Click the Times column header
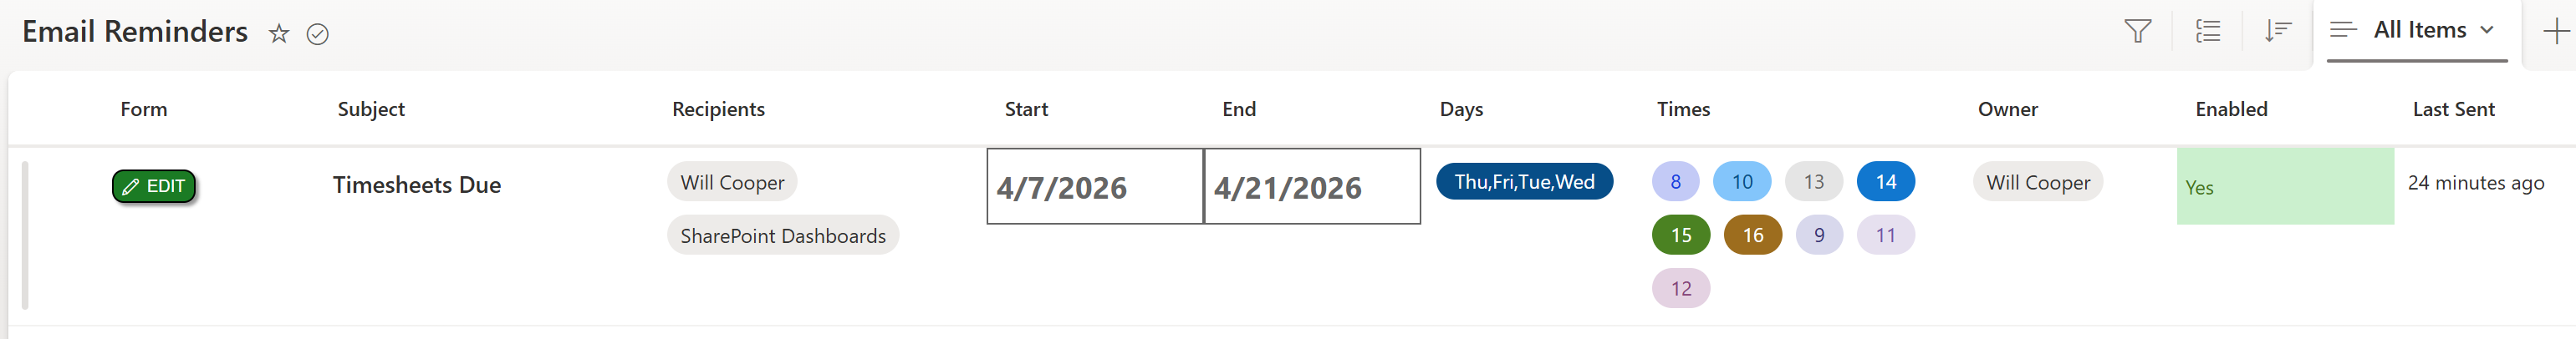Screen dimensions: 2576x339 1683,109
